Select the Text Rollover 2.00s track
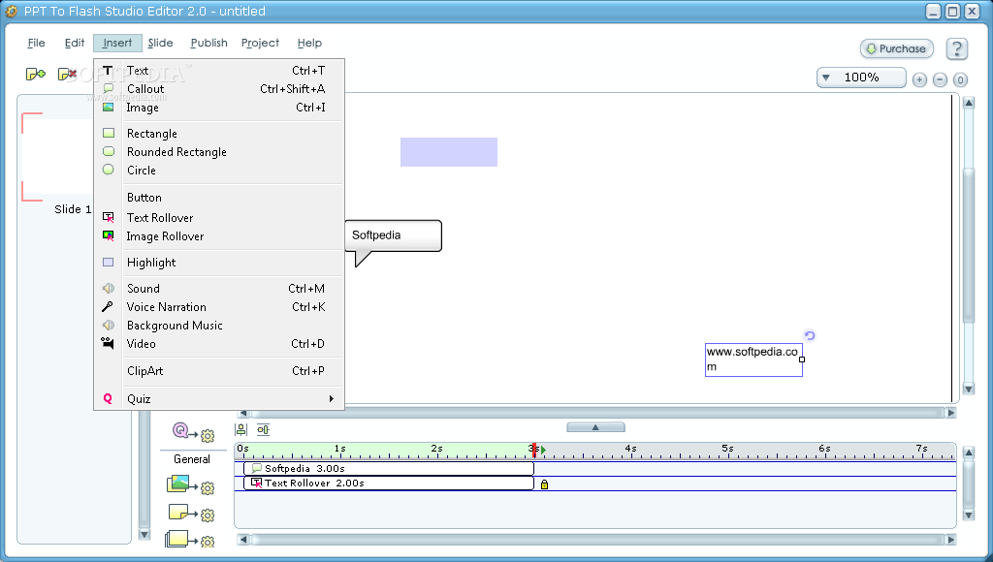This screenshot has width=993, height=562. click(x=388, y=483)
